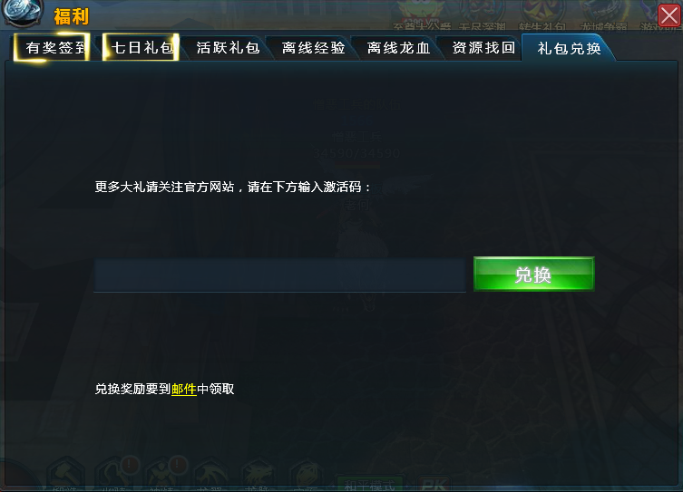Image resolution: width=683 pixels, height=492 pixels.
Task: Switch to the 离线龙血 tab
Action: (398, 48)
